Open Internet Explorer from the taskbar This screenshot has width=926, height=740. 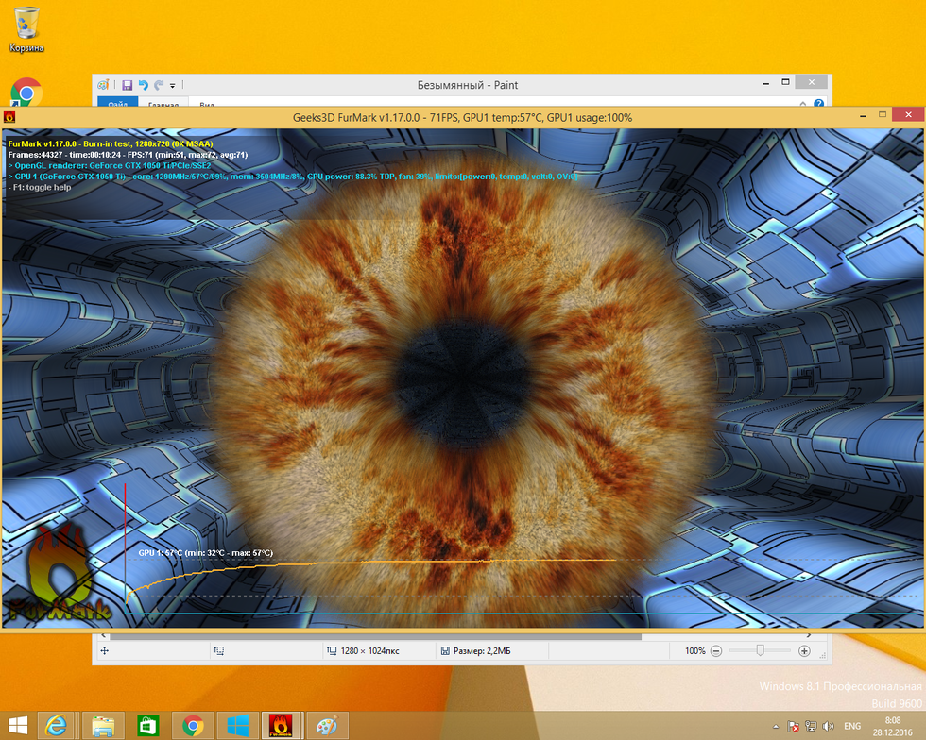click(58, 725)
